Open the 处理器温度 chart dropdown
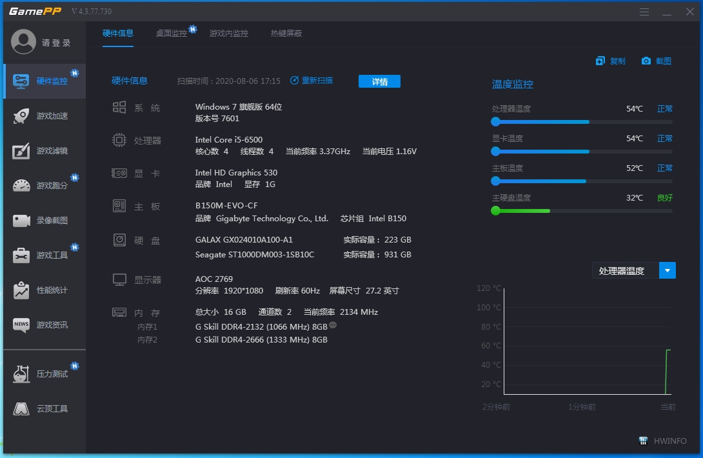The image size is (703, 458). 633,270
